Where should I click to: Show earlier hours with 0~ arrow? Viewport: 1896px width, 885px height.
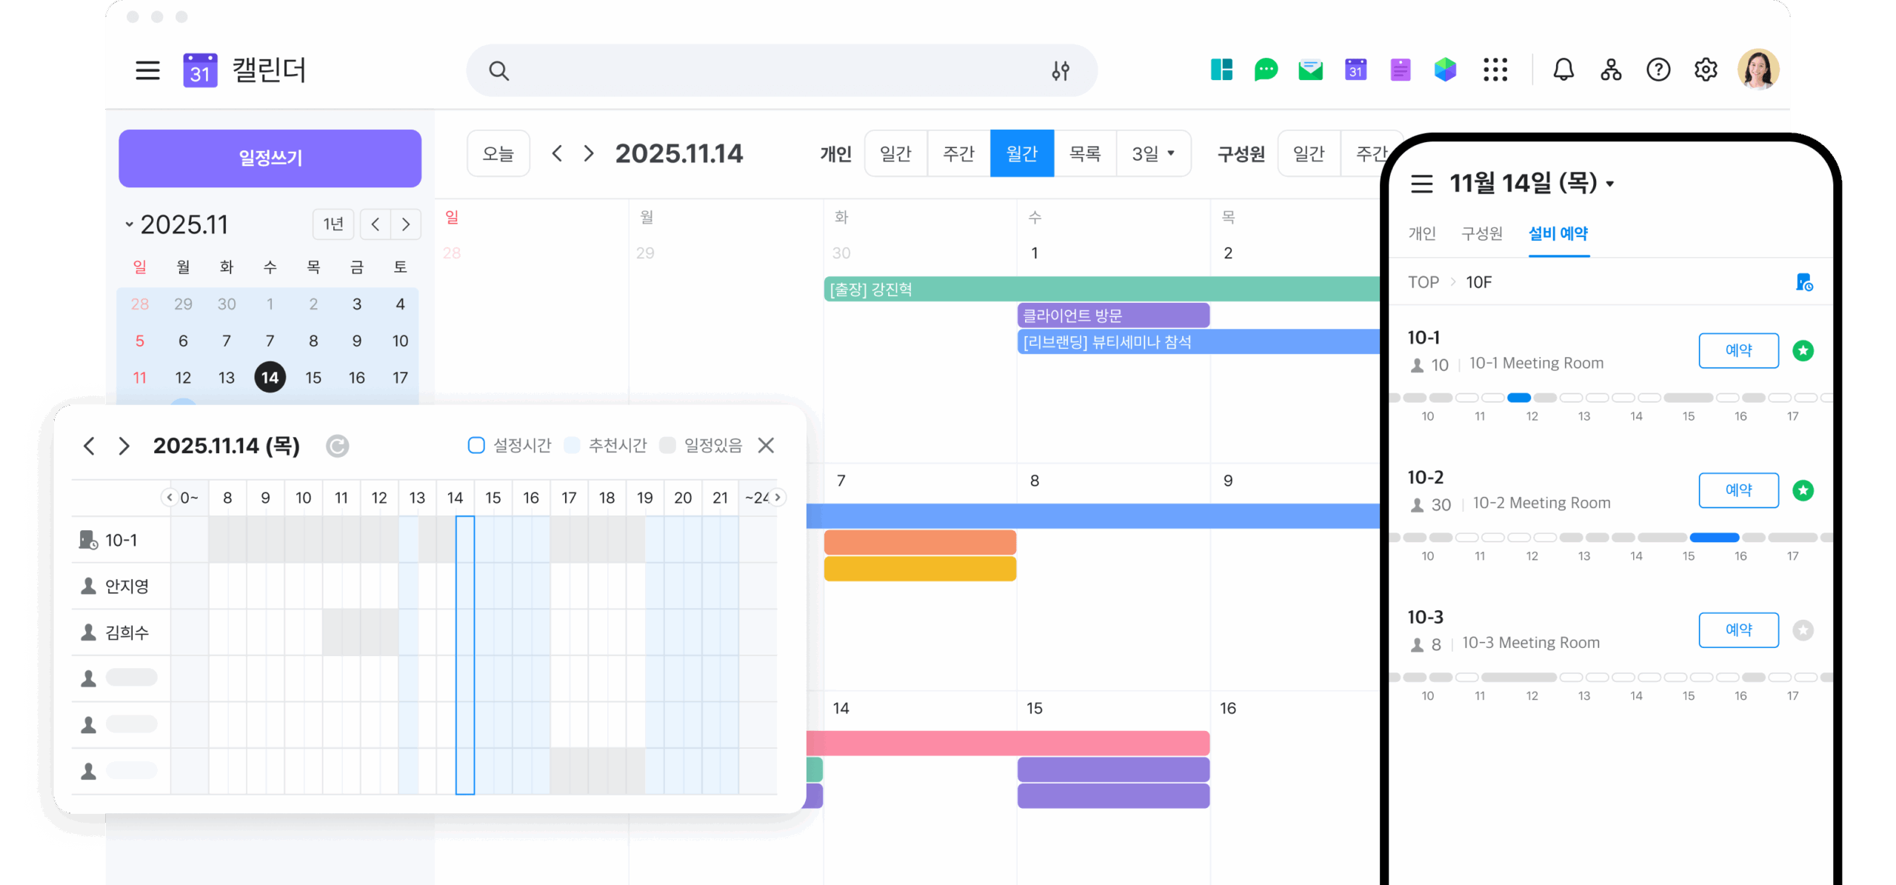point(170,498)
